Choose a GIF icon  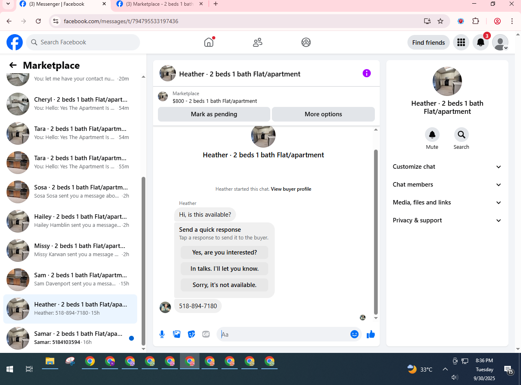pyautogui.click(x=206, y=334)
